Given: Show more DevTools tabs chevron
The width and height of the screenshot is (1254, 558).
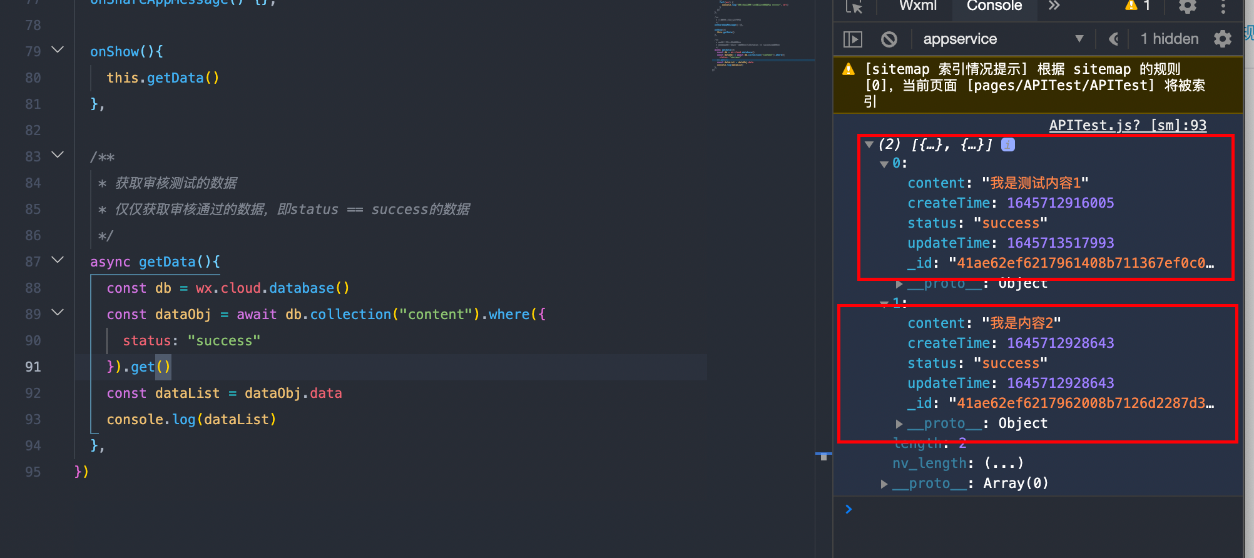Looking at the screenshot, I should pyautogui.click(x=1054, y=6).
